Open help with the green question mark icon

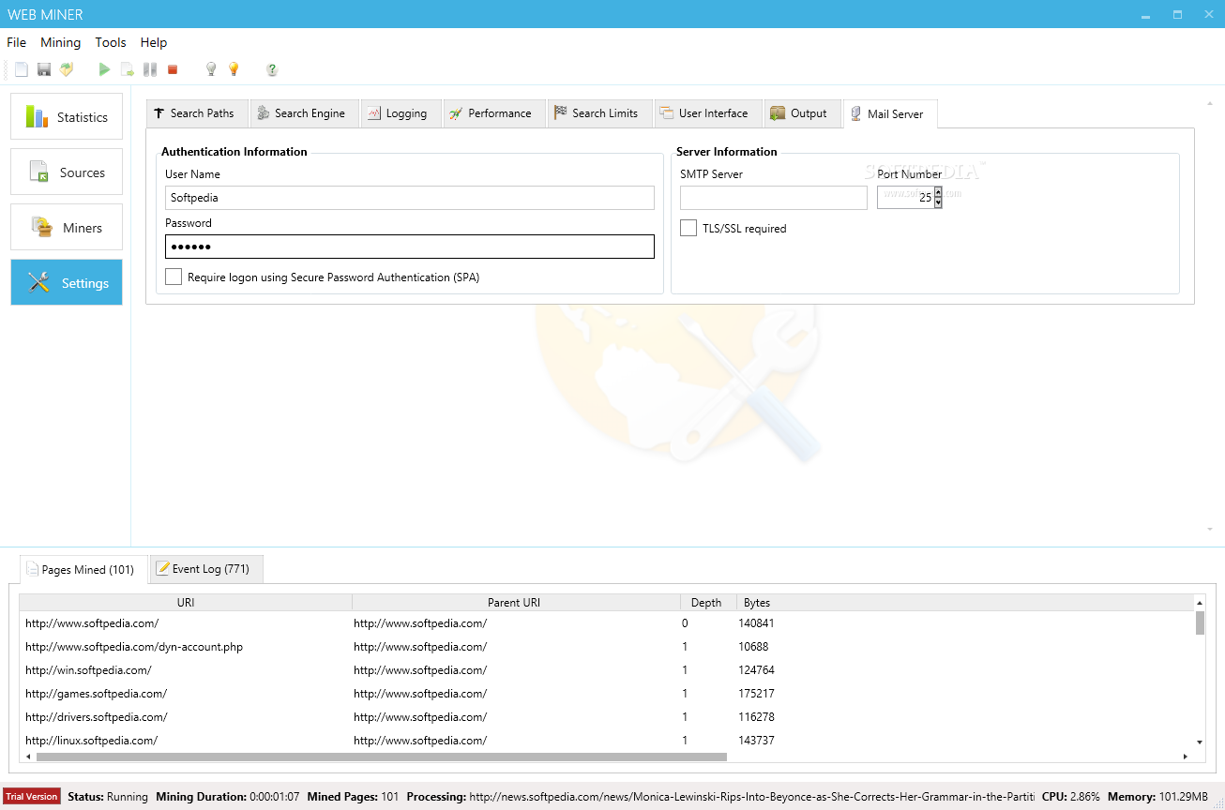pyautogui.click(x=272, y=69)
